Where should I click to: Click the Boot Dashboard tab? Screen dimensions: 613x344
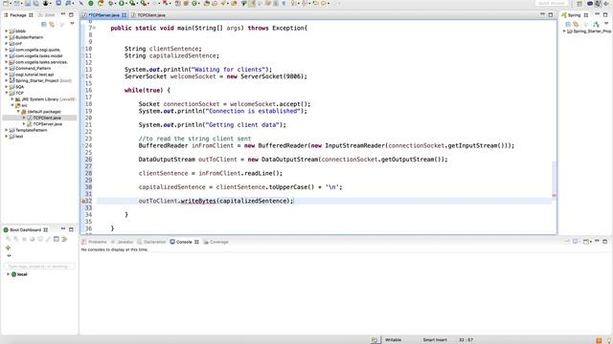click(25, 229)
